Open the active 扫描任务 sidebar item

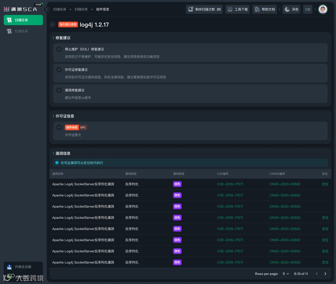point(23,20)
